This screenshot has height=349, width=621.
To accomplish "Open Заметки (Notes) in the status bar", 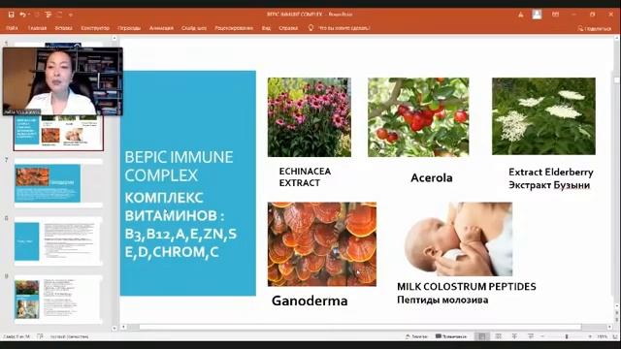I will [x=416, y=336].
